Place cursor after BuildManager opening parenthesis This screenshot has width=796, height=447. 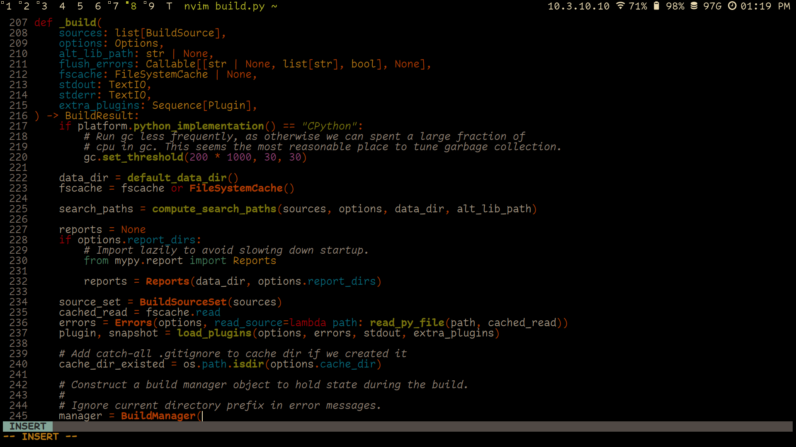click(202, 416)
